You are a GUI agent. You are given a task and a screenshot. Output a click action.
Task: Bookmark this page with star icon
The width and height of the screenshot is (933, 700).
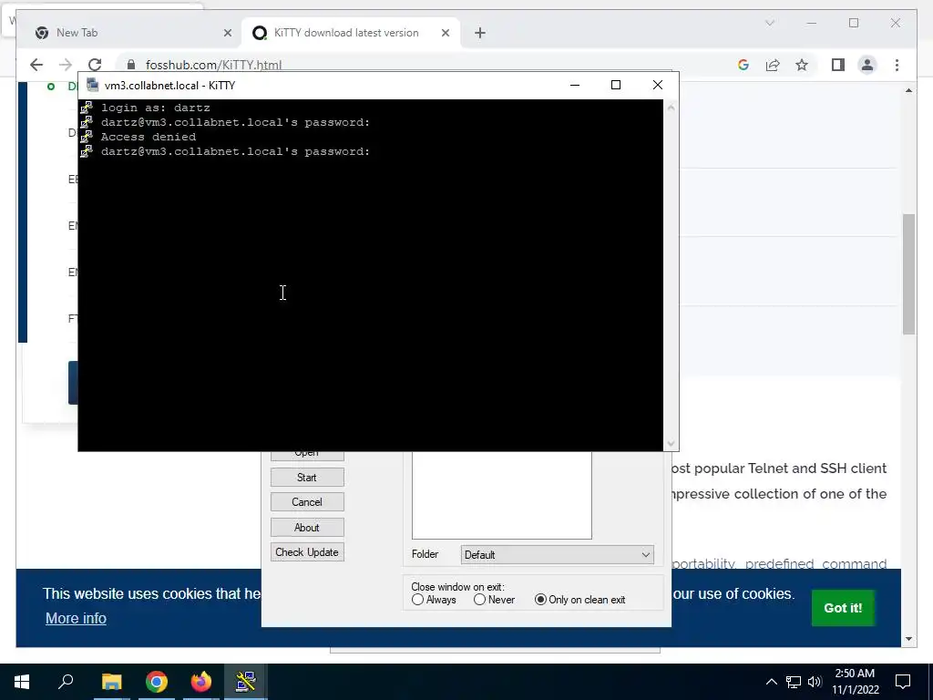tap(802, 65)
